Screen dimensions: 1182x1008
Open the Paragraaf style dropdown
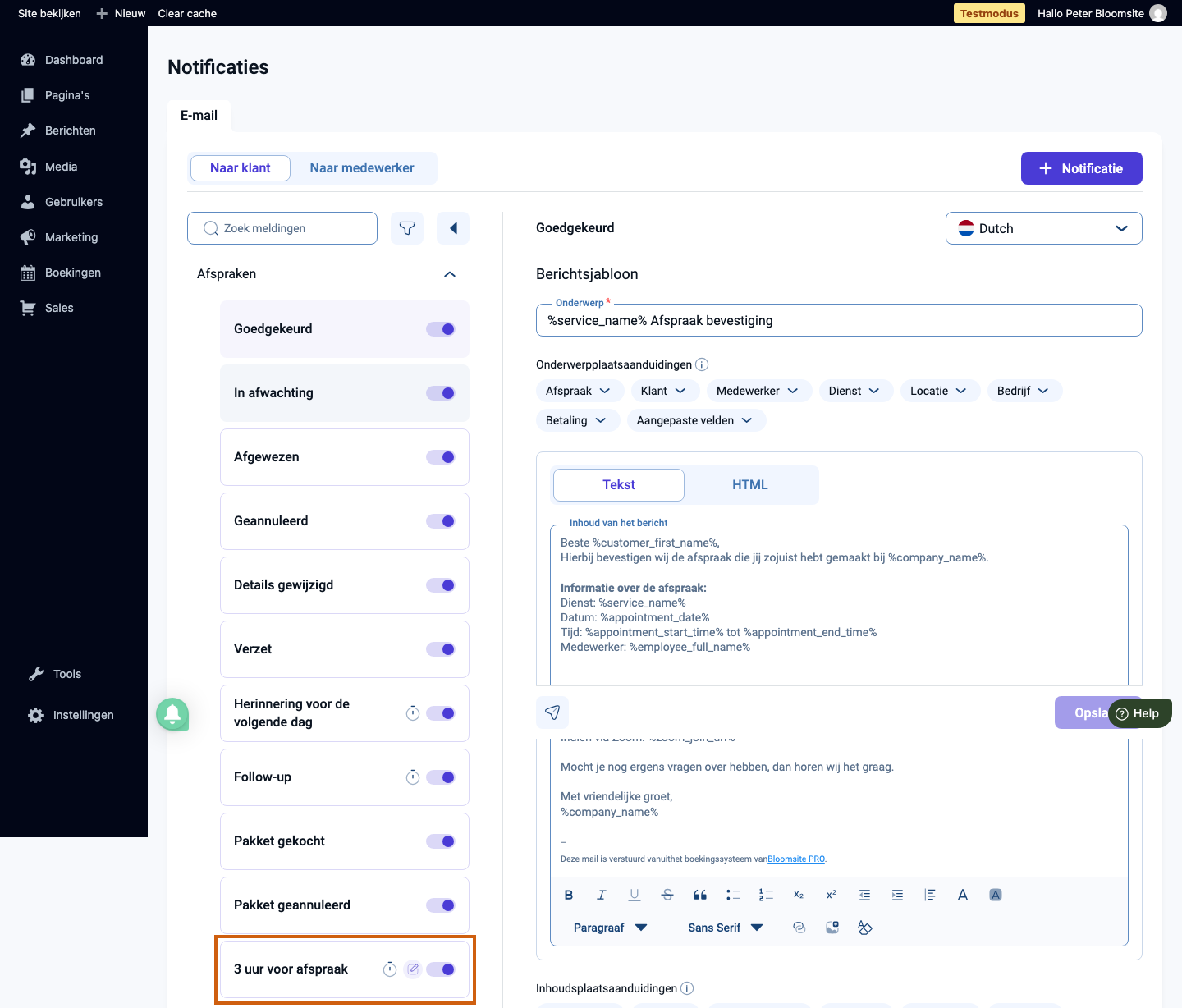[611, 928]
